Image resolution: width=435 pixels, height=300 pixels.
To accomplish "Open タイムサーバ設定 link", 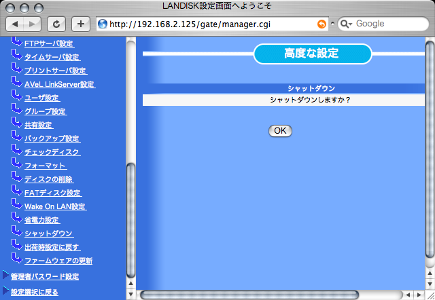I will [52, 57].
